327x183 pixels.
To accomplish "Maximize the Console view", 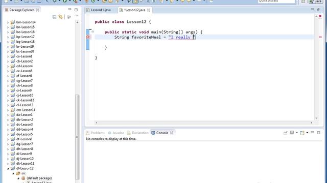I will tap(318, 133).
